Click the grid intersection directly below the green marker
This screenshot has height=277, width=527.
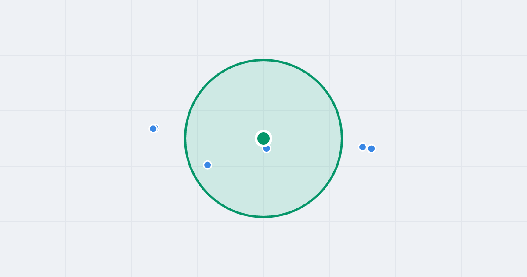click(x=263, y=166)
